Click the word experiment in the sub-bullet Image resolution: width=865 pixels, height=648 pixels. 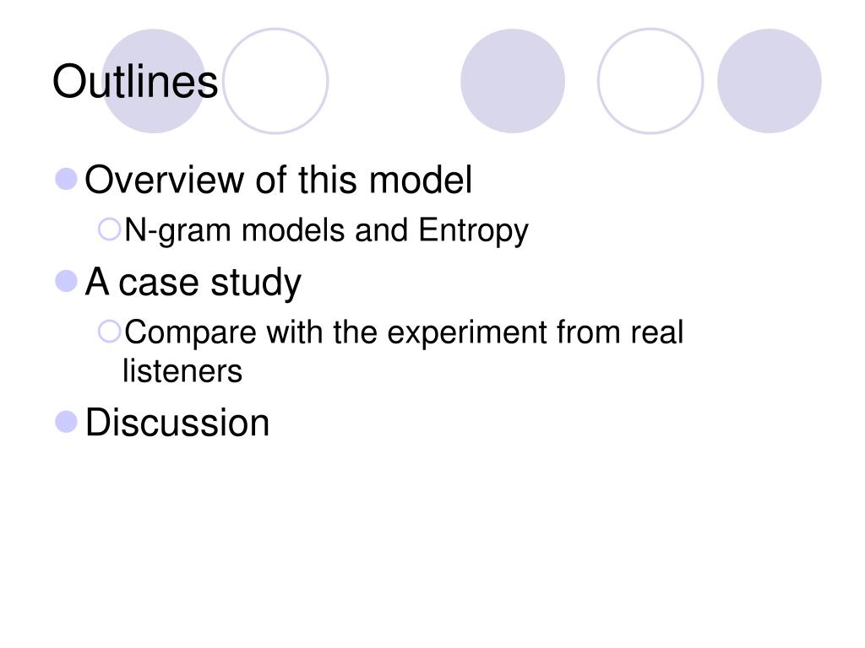[467, 334]
